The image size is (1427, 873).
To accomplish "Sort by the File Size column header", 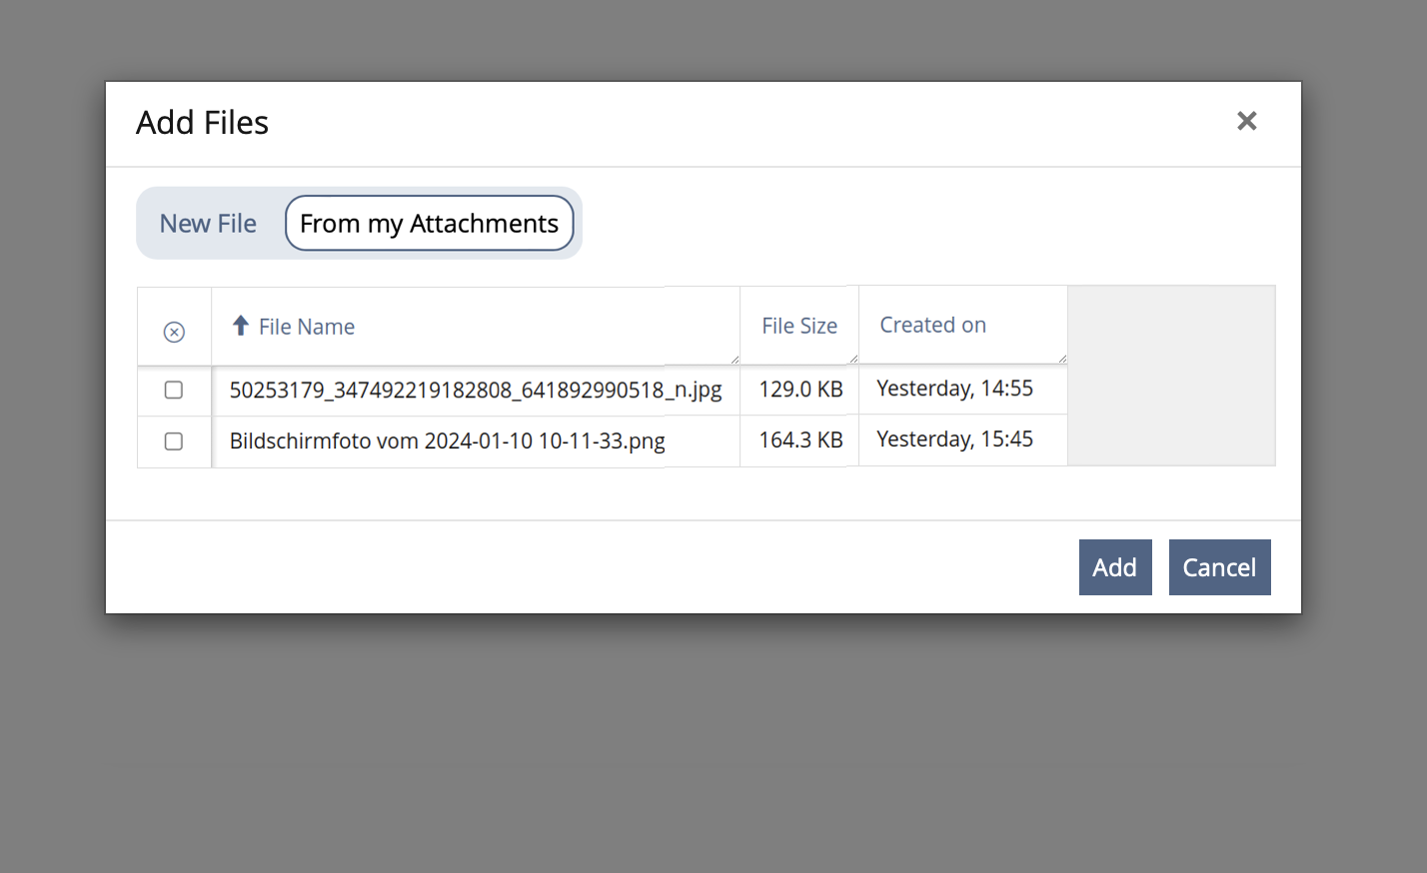I will (798, 326).
